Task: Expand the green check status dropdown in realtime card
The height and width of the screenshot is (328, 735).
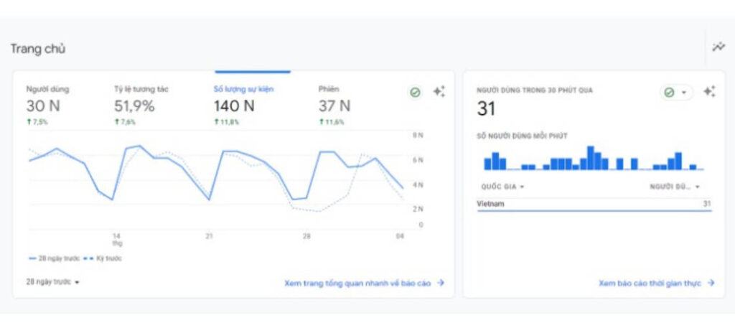Action: (x=676, y=93)
